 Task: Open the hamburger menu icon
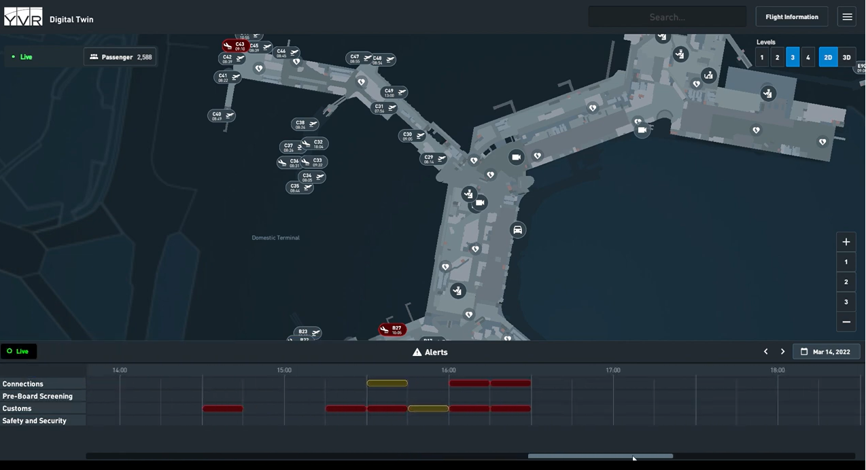point(847,17)
